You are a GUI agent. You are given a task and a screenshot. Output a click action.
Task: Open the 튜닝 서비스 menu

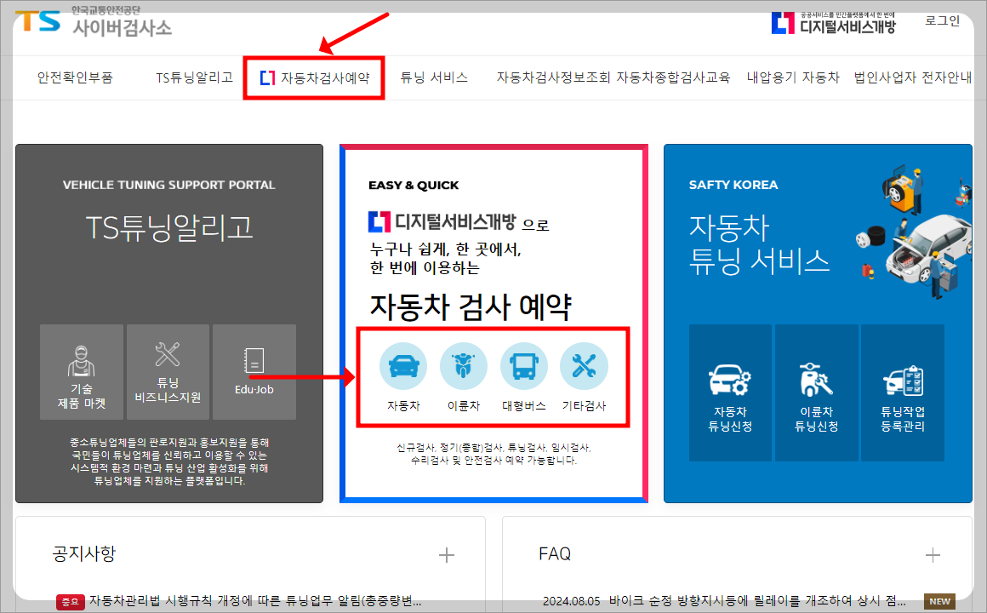point(434,77)
